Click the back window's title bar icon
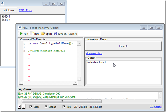 (x=2, y=4)
